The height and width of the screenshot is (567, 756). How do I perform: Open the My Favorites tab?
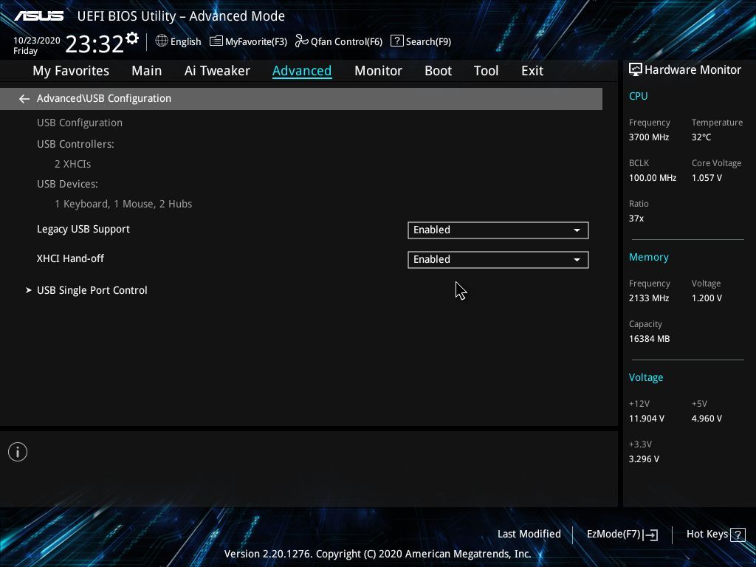(71, 71)
